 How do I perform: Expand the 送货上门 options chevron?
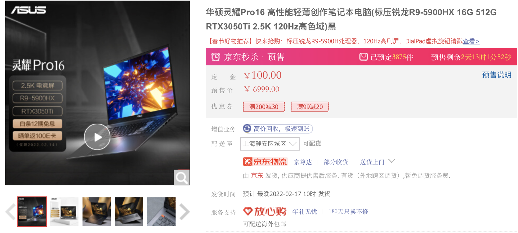(x=392, y=161)
